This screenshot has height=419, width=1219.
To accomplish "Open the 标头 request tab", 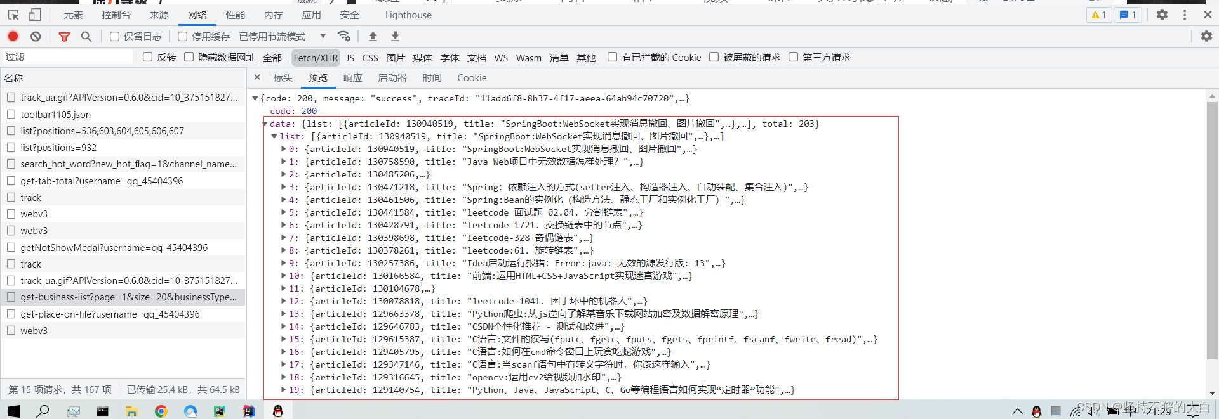I will (x=283, y=78).
